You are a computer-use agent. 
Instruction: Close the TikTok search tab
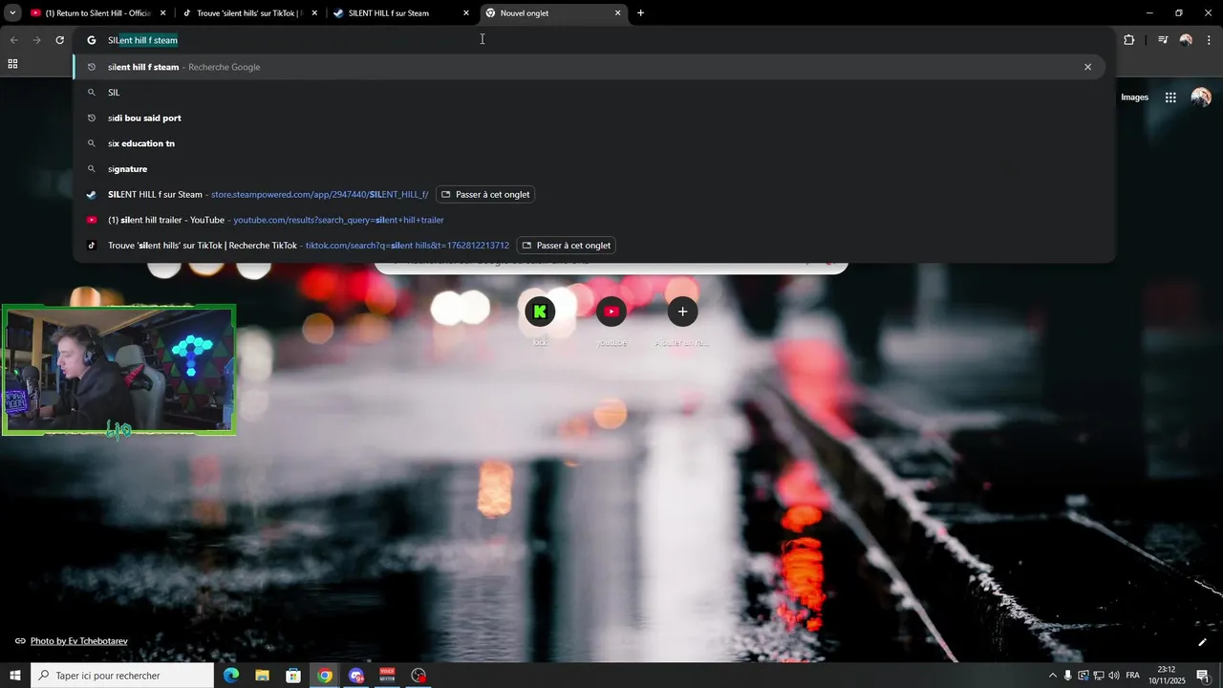[x=314, y=13]
